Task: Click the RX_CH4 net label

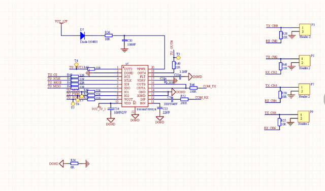Action: click(271, 101)
